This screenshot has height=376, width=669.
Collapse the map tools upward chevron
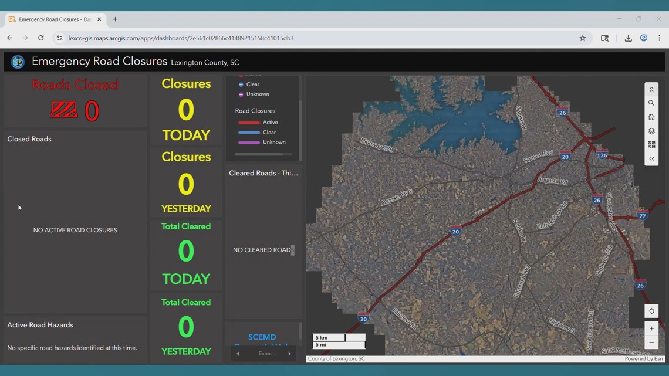[651, 90]
